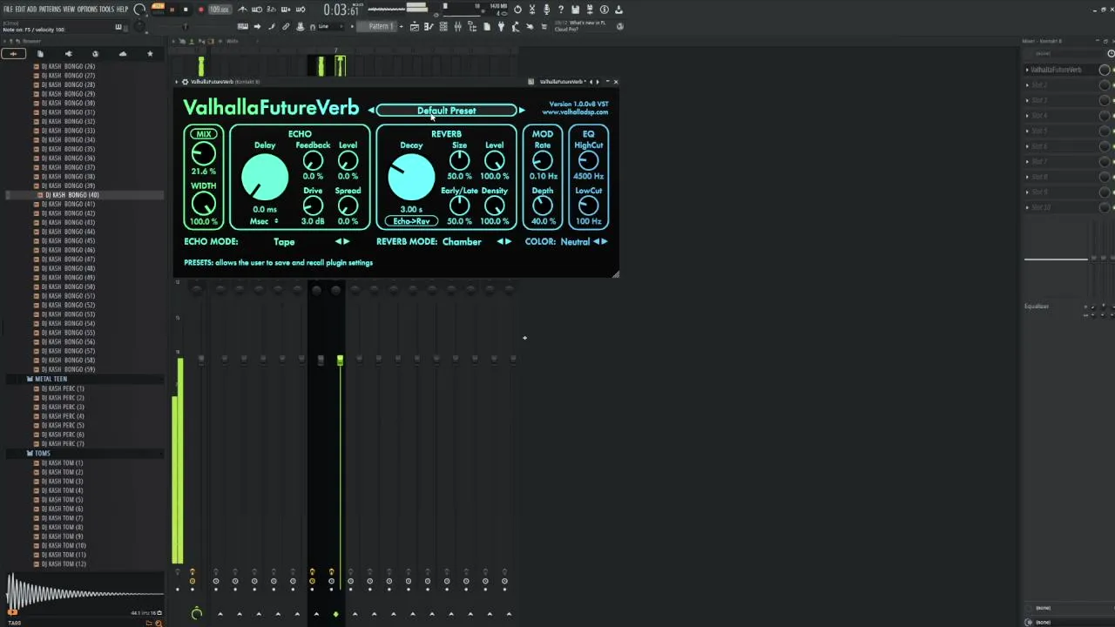Click the MOD Depth knob
This screenshot has height=627, width=1115.
click(x=542, y=206)
